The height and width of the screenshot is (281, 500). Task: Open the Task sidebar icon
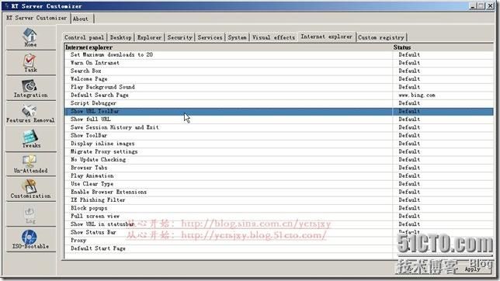coord(30,63)
